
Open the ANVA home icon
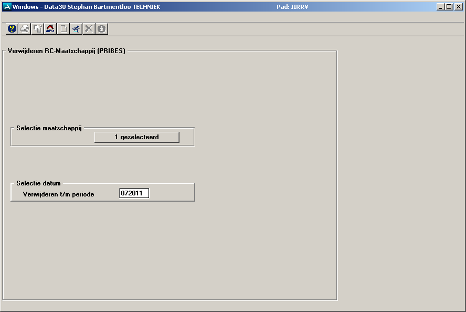(x=50, y=29)
